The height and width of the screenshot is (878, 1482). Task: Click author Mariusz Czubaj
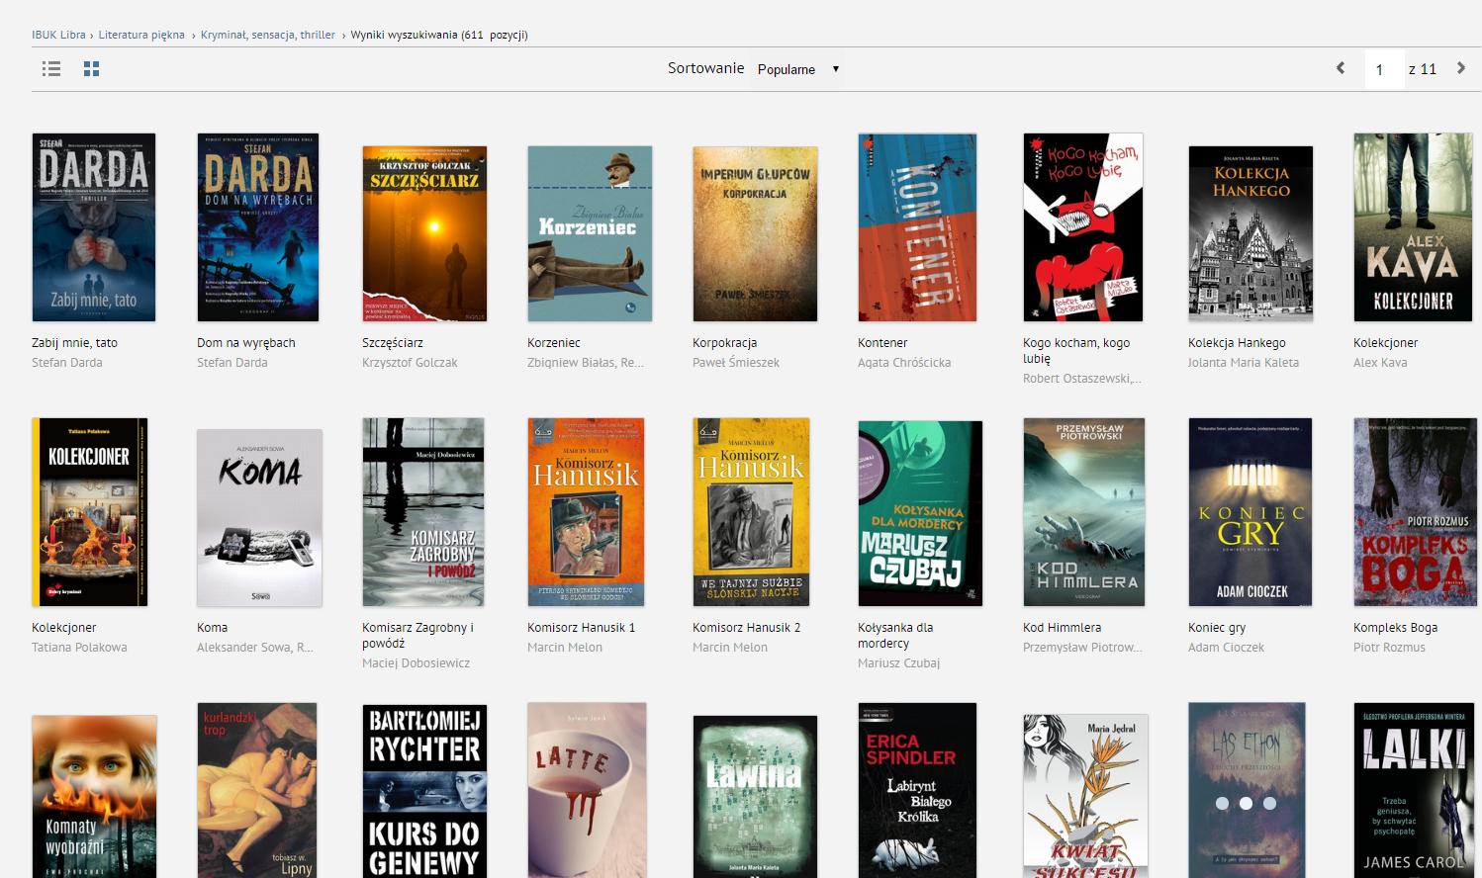(x=898, y=663)
